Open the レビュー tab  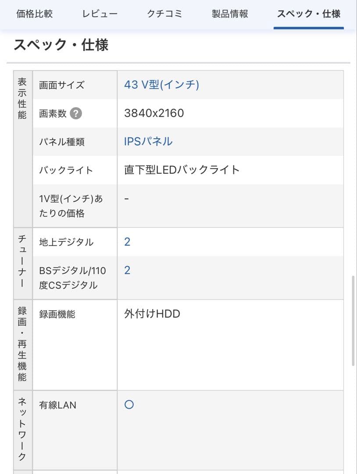coord(100,14)
